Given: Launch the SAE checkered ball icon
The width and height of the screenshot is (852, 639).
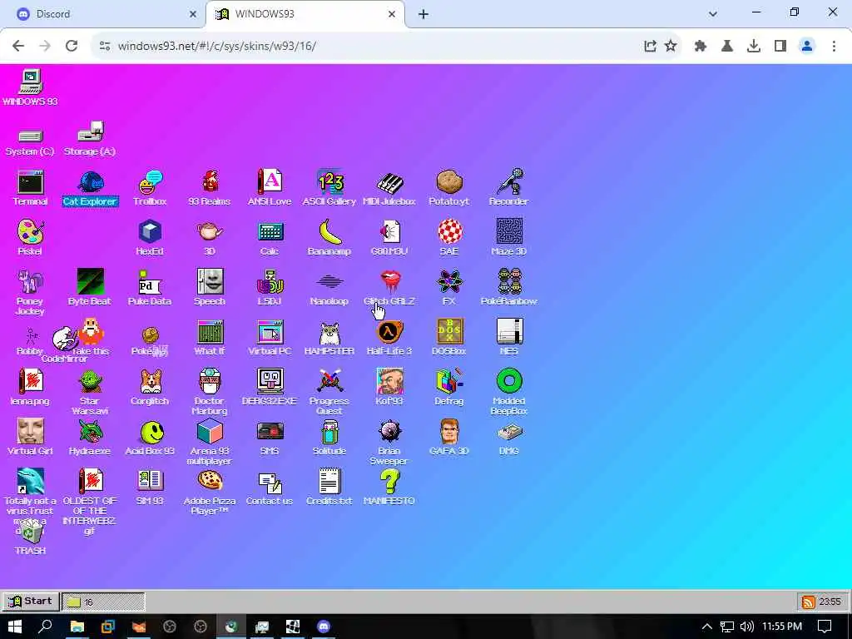Looking at the screenshot, I should [448, 233].
